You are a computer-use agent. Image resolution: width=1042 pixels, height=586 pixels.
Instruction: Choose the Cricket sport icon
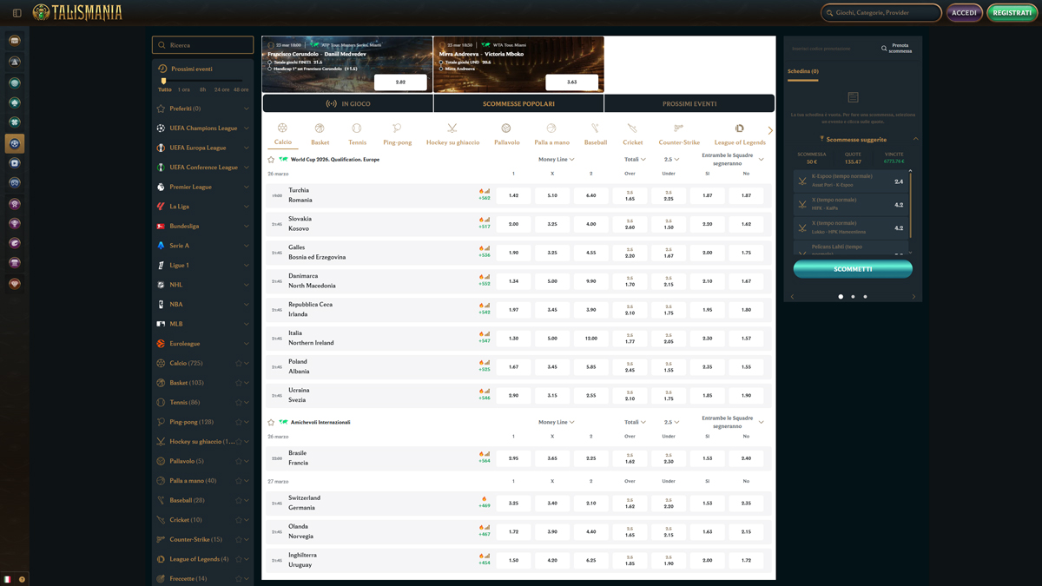(x=632, y=128)
